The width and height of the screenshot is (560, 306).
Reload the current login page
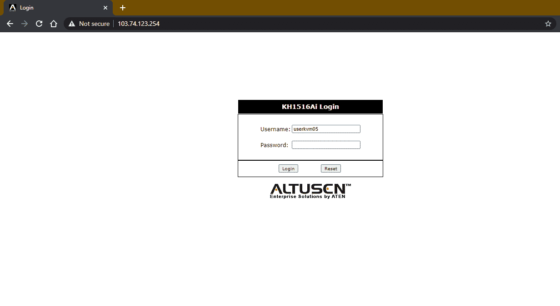pos(39,24)
